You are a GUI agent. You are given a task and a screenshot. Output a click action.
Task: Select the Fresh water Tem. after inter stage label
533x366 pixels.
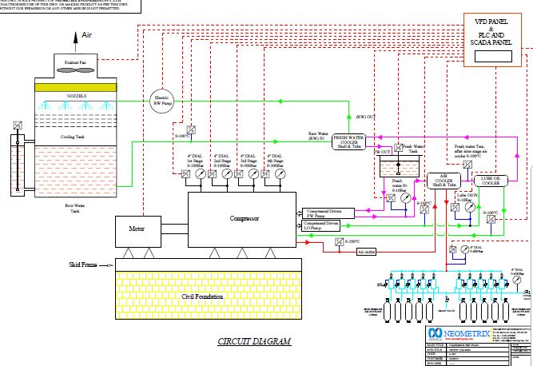click(470, 151)
